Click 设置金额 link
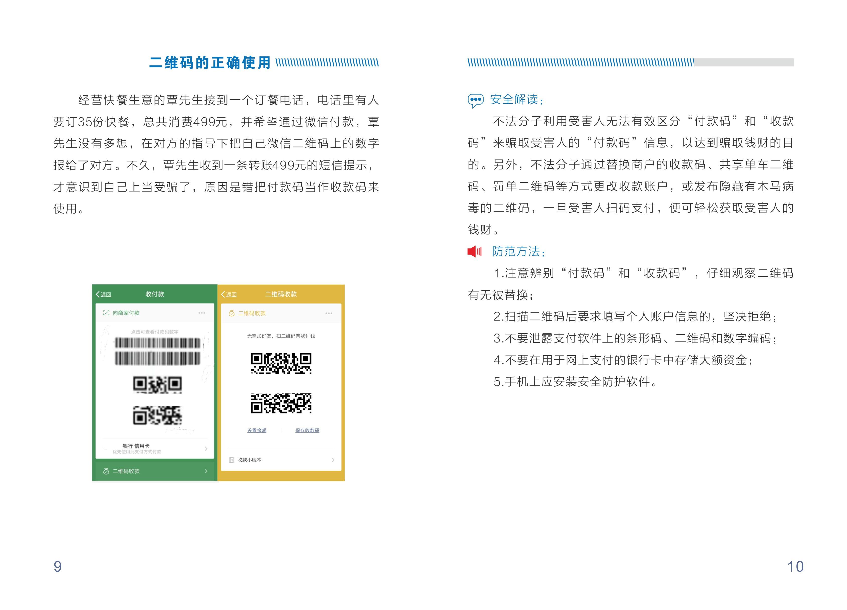 point(257,430)
